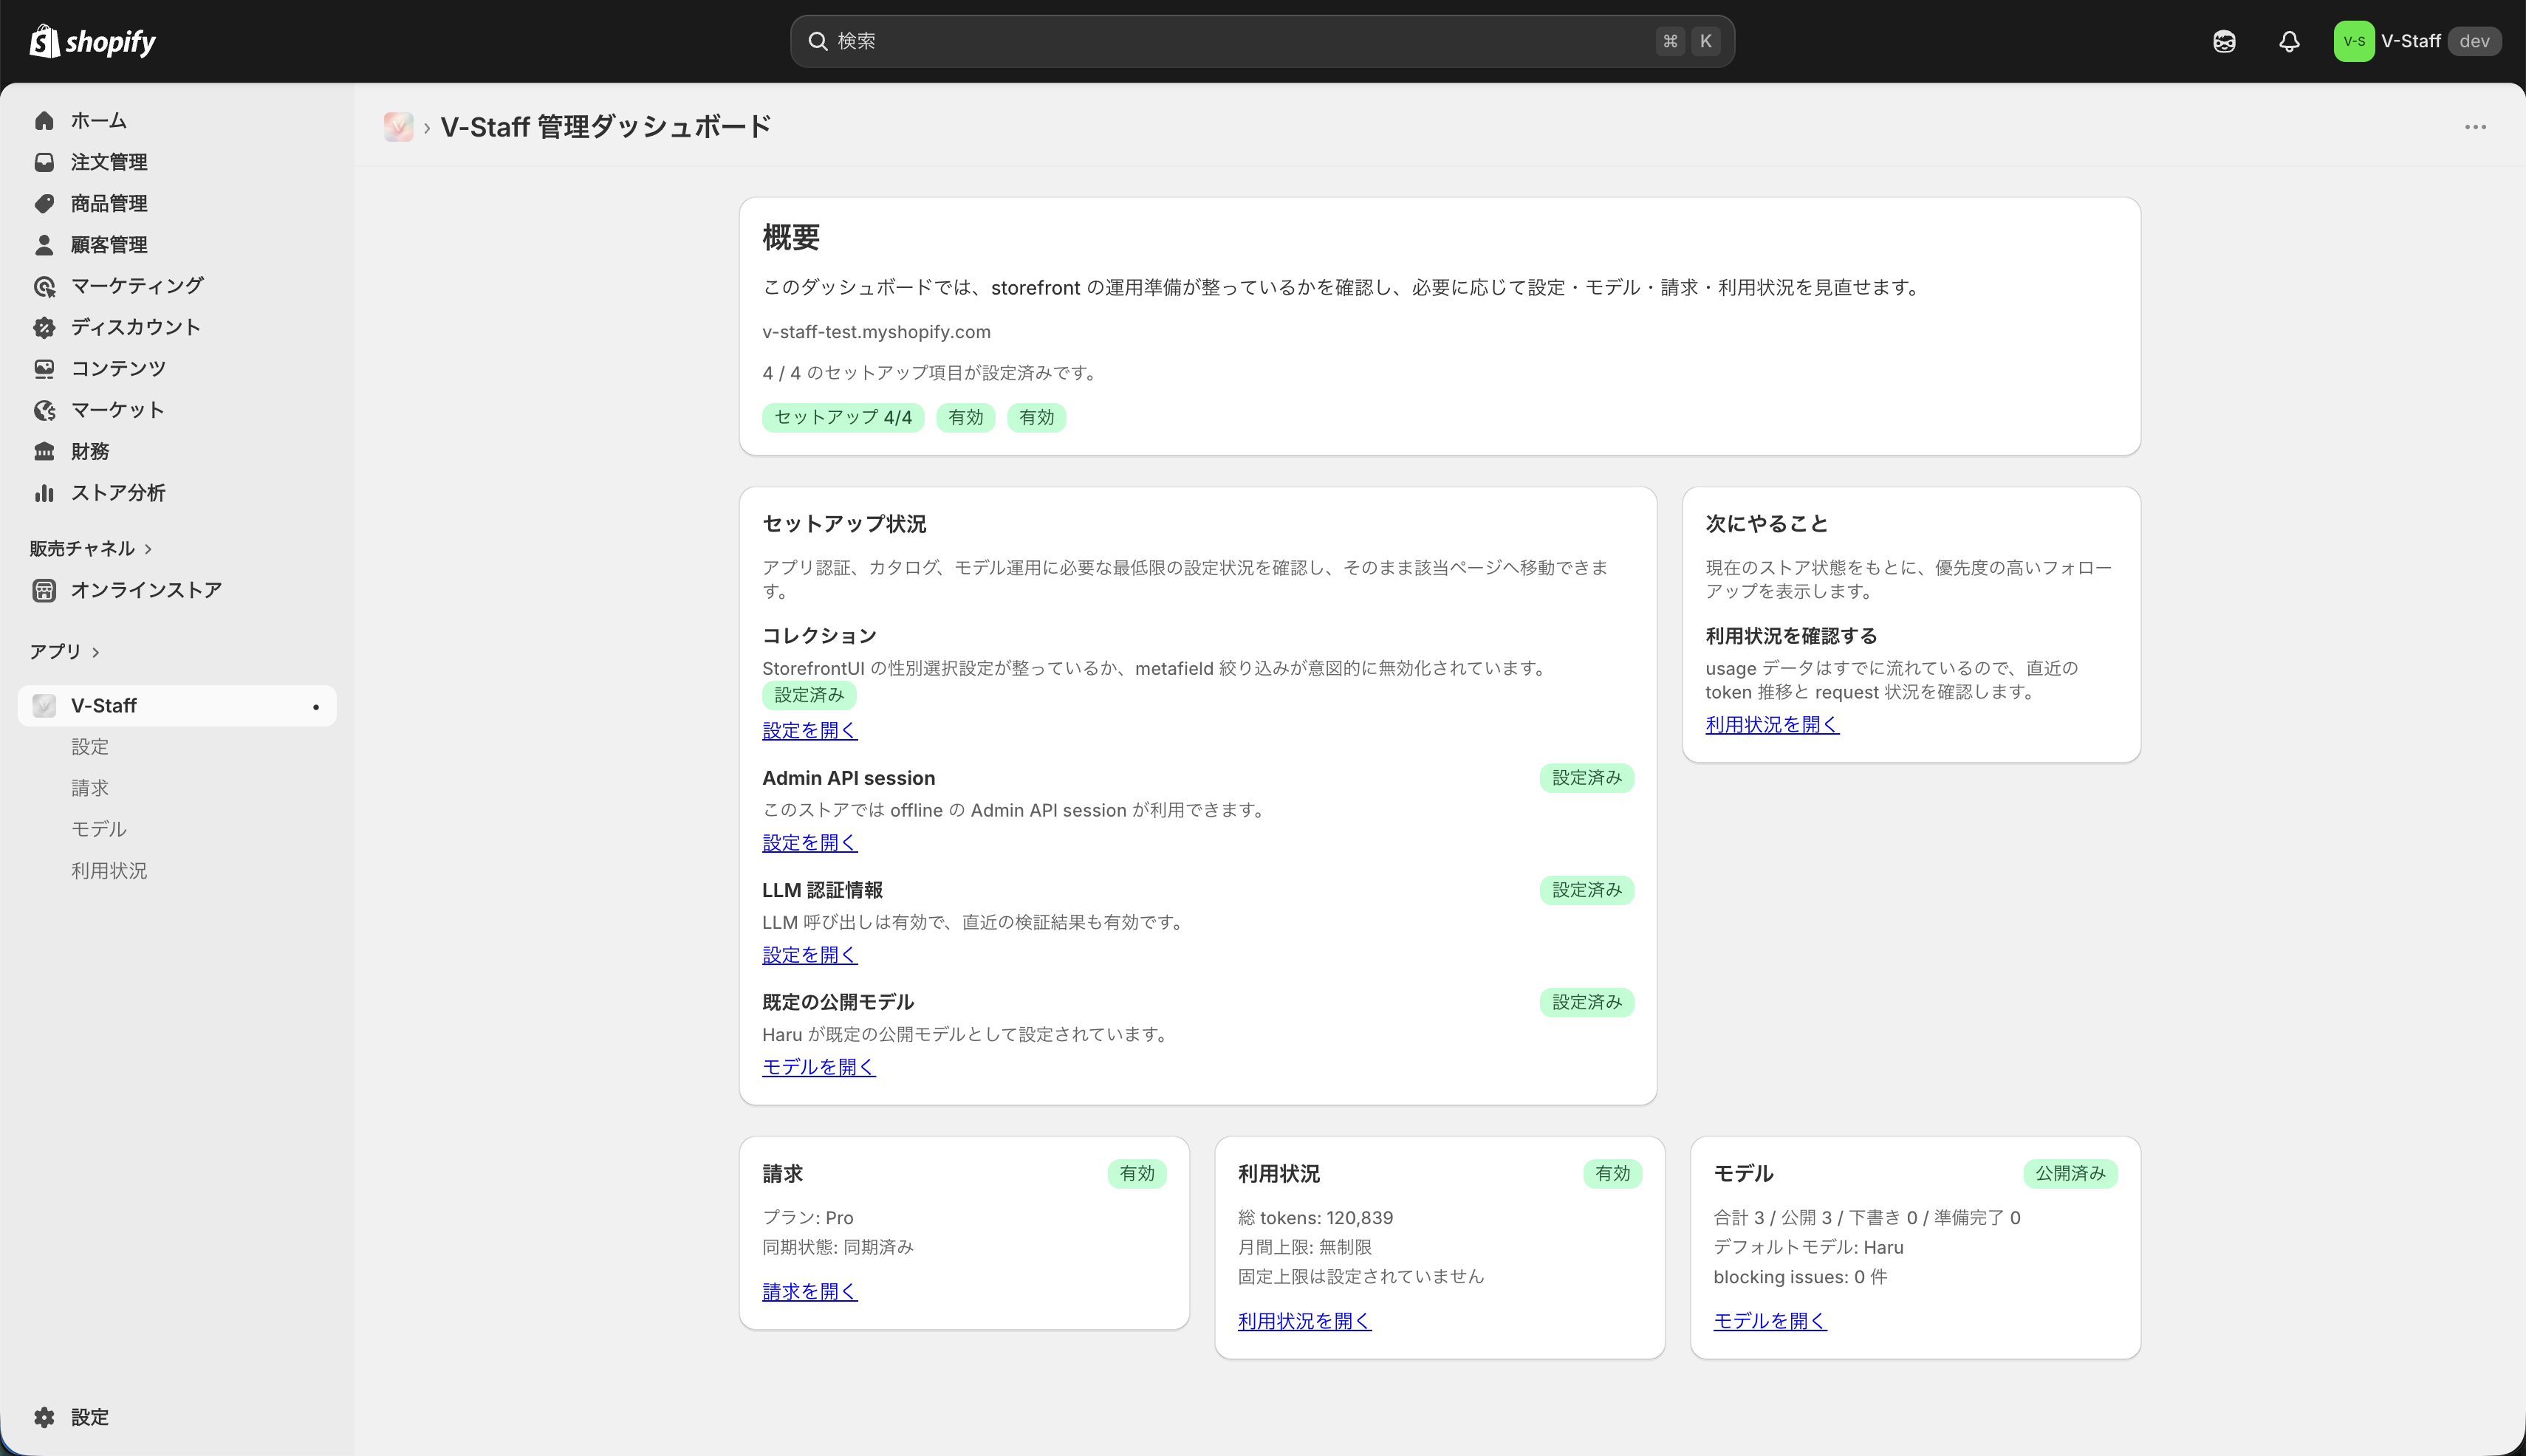The image size is (2526, 1456).
Task: Click 利用状況を開く in 利用状況 card
Action: [x=1304, y=1321]
